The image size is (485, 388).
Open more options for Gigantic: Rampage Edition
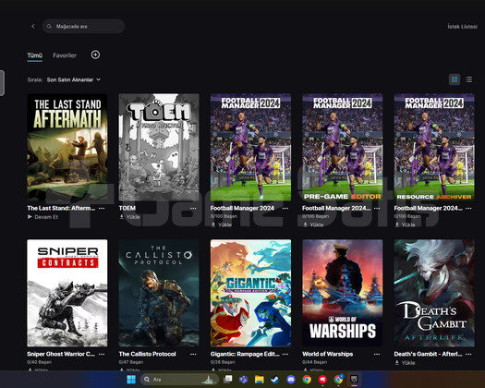[x=285, y=354]
